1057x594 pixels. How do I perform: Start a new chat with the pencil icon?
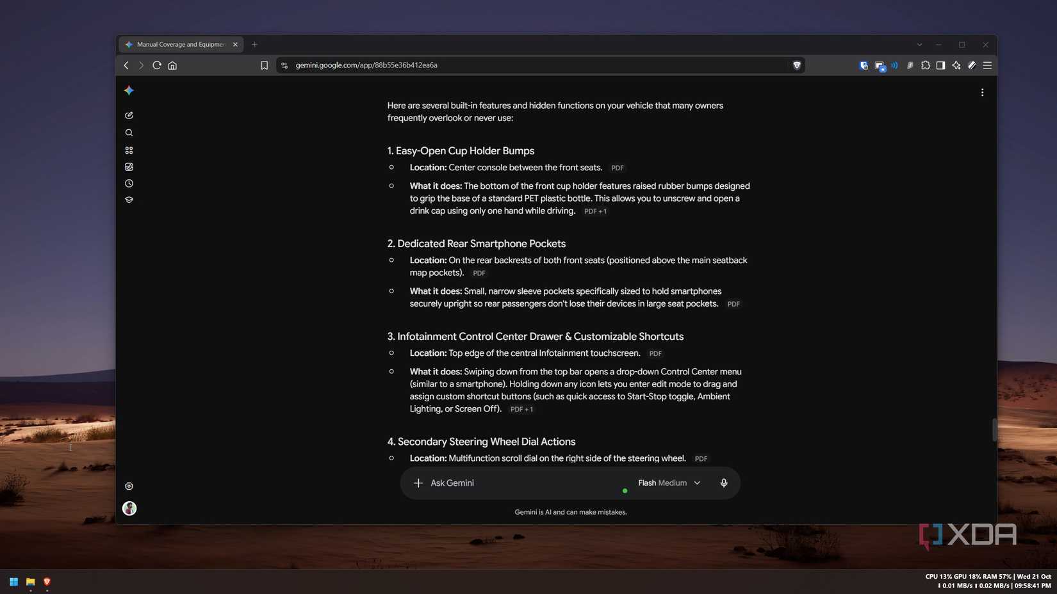tap(129, 115)
